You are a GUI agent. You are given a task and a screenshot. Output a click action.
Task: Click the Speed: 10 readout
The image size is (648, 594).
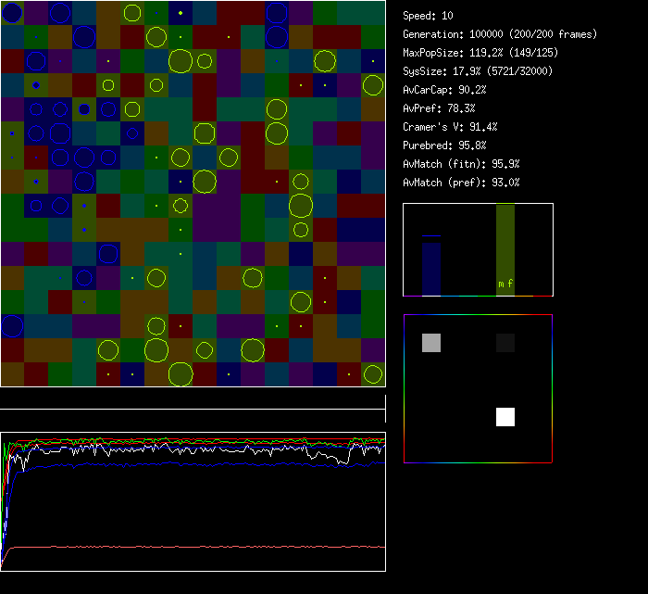click(x=428, y=16)
